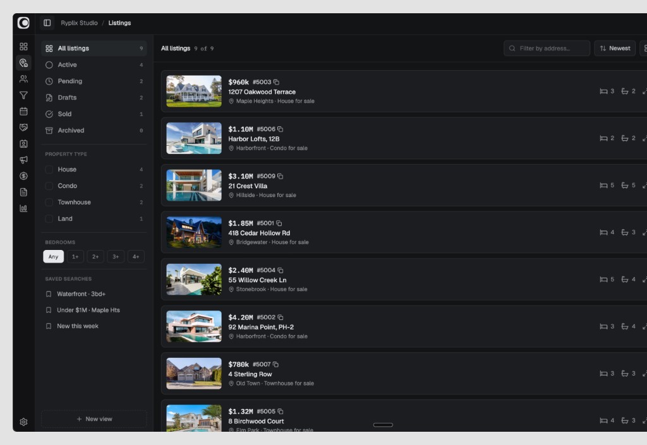Open the calendar icon in left rail
Image resolution: width=647 pixels, height=445 pixels.
click(x=23, y=111)
